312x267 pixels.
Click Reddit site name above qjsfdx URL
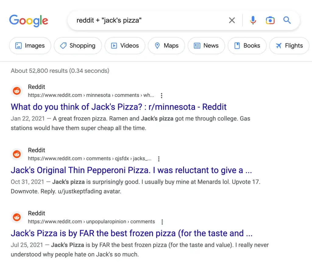37,150
